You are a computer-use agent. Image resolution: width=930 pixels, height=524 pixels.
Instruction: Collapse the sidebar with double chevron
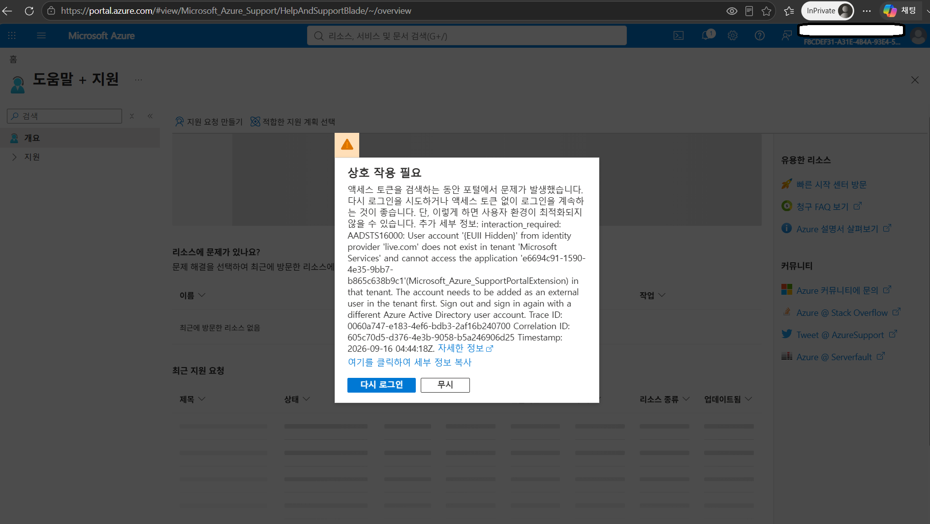tap(150, 116)
